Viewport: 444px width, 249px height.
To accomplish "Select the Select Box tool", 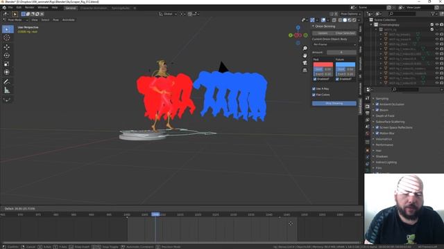I will pos(8,29).
